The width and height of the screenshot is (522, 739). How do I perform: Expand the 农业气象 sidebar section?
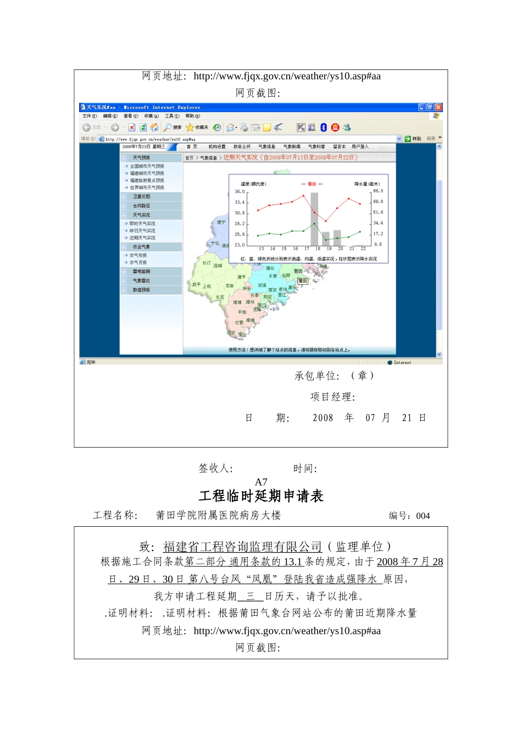(151, 247)
